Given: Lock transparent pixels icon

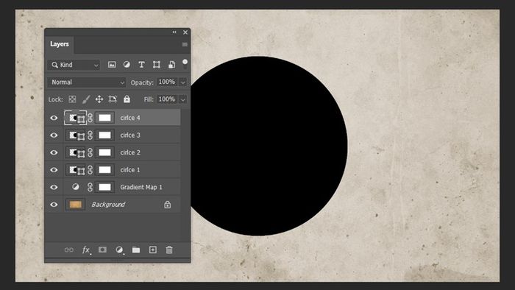Looking at the screenshot, I should pyautogui.click(x=72, y=99).
